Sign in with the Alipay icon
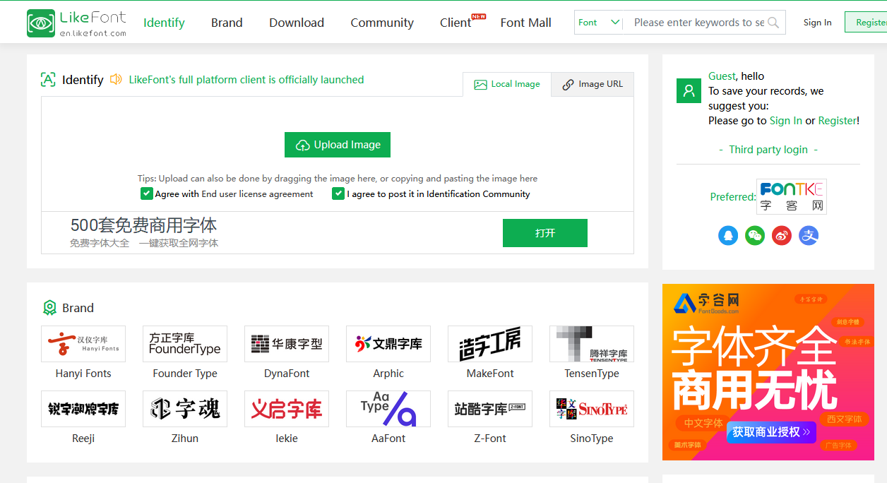The width and height of the screenshot is (887, 483). click(809, 236)
